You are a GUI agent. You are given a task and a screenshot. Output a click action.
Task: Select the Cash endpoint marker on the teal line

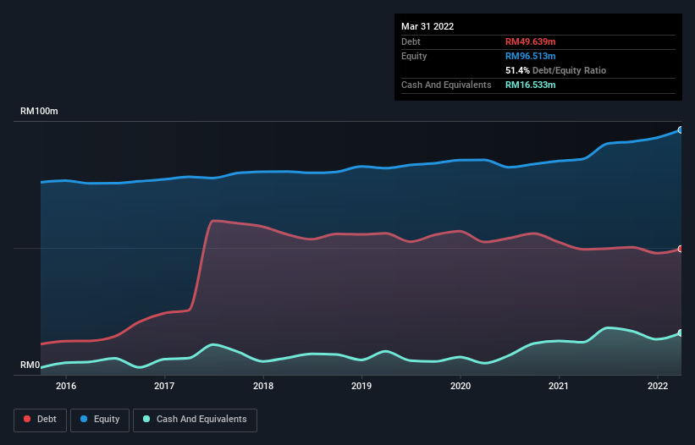(681, 333)
